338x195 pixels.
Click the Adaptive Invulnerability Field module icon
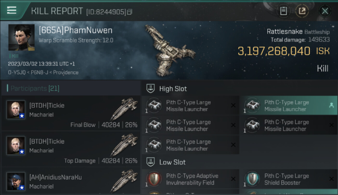click(x=154, y=179)
